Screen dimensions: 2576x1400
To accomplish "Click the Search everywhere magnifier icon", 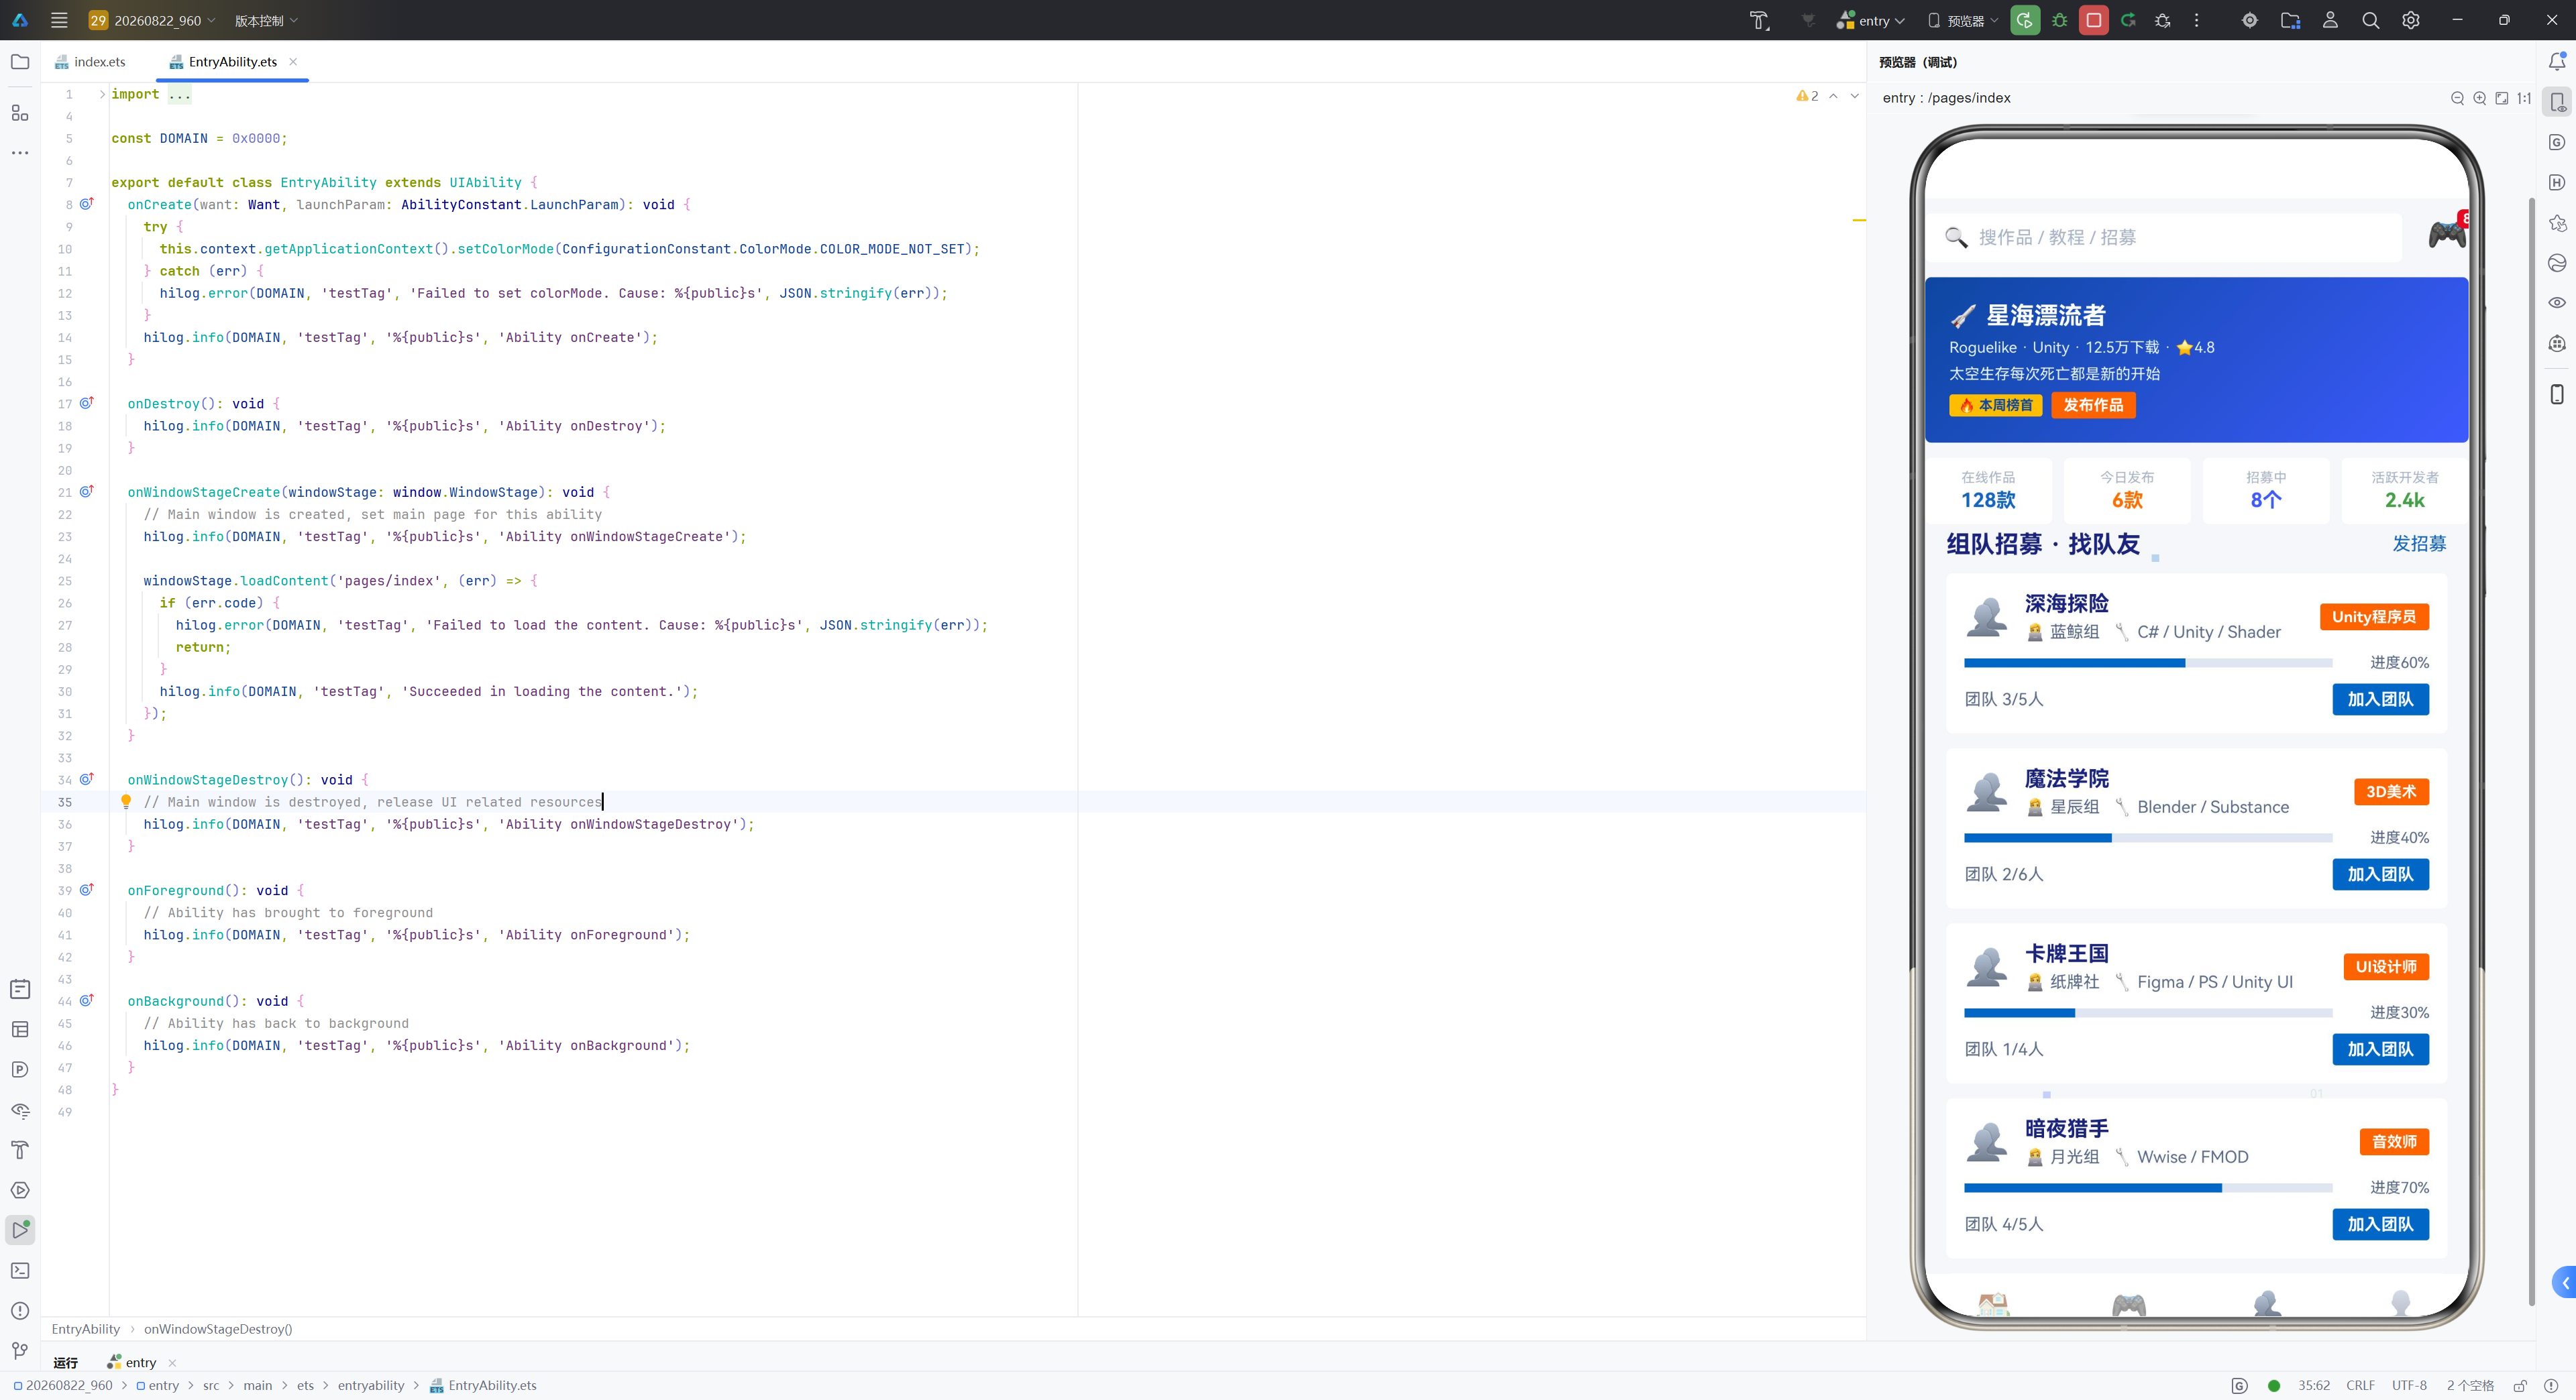I will [2370, 20].
